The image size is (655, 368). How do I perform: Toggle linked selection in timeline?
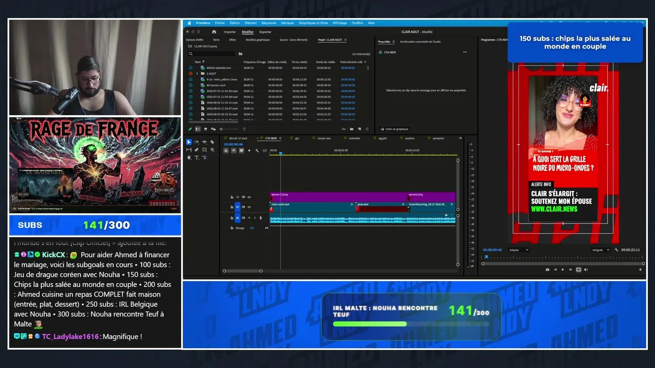(242, 150)
